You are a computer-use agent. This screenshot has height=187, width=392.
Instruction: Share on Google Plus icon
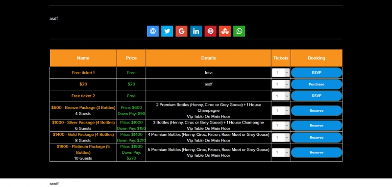(x=181, y=31)
